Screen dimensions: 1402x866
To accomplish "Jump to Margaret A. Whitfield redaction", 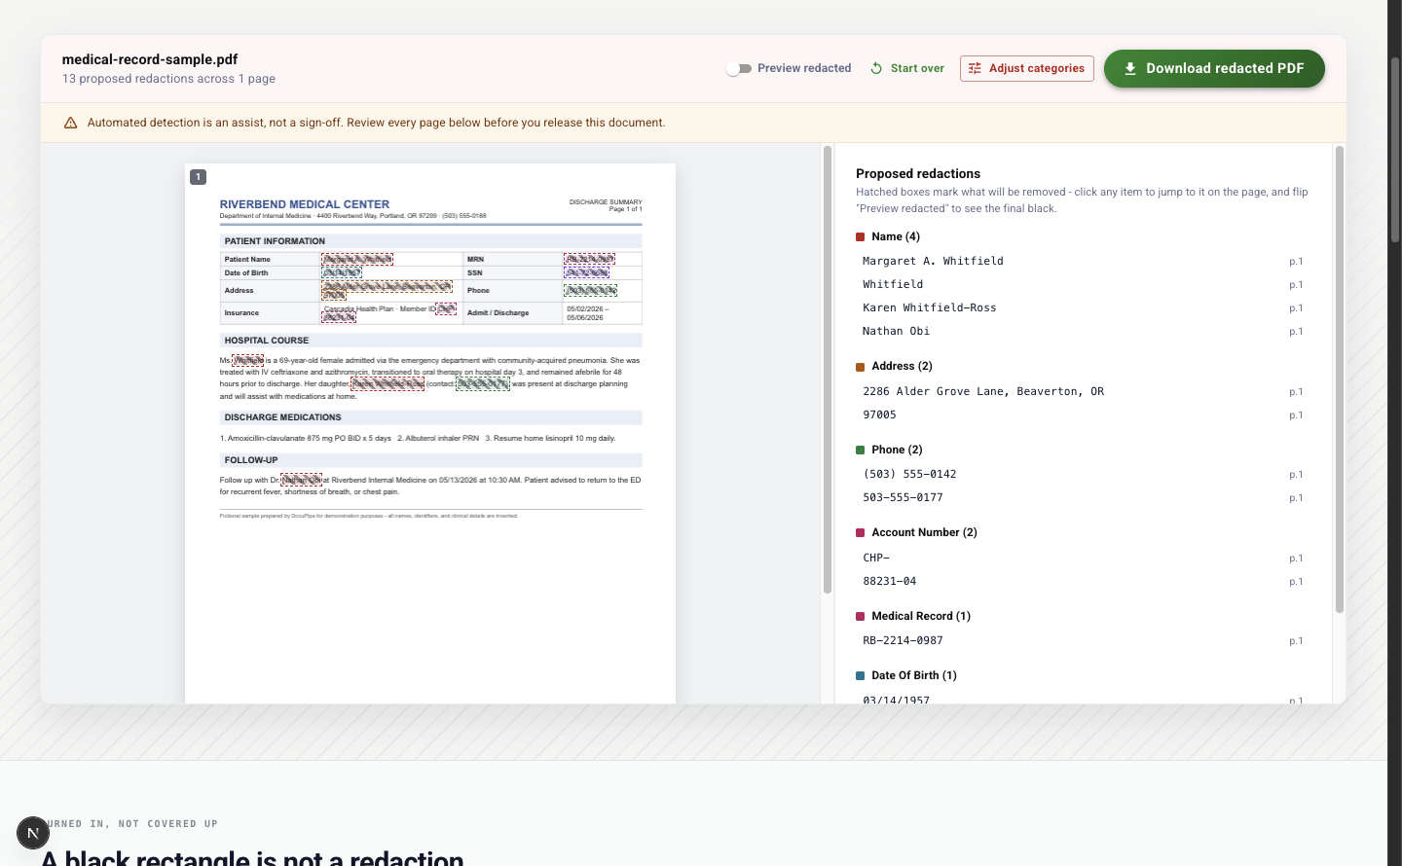I will coord(1083,261).
